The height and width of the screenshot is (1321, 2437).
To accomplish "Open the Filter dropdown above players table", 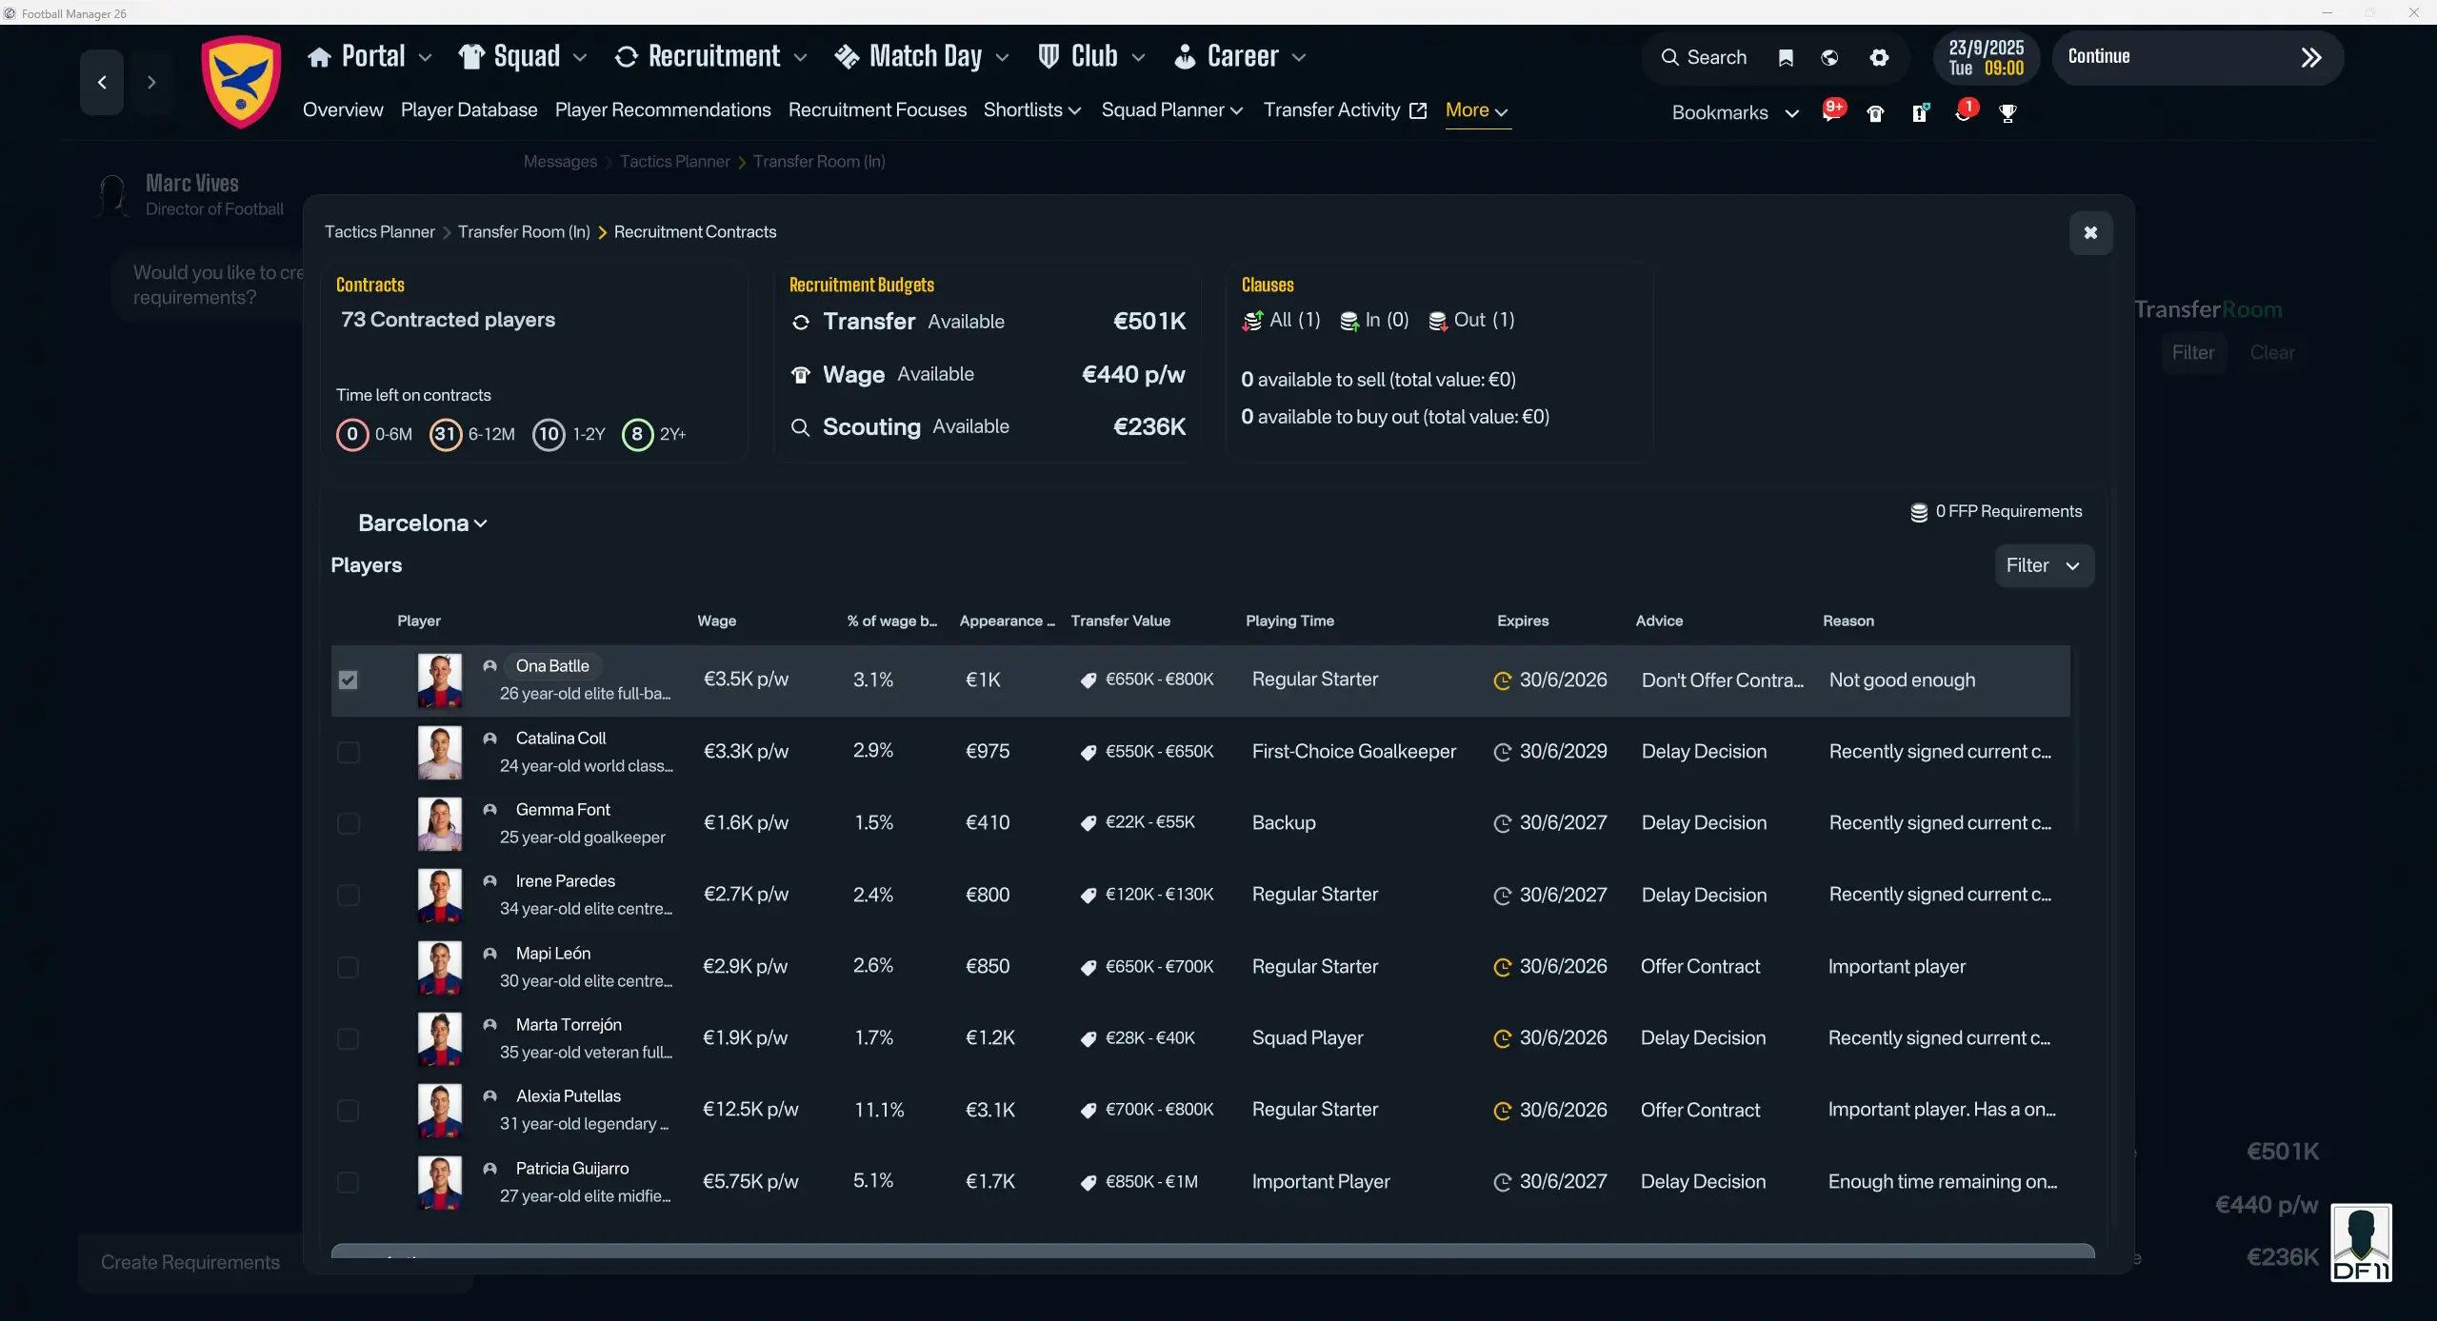I will (x=2043, y=566).
